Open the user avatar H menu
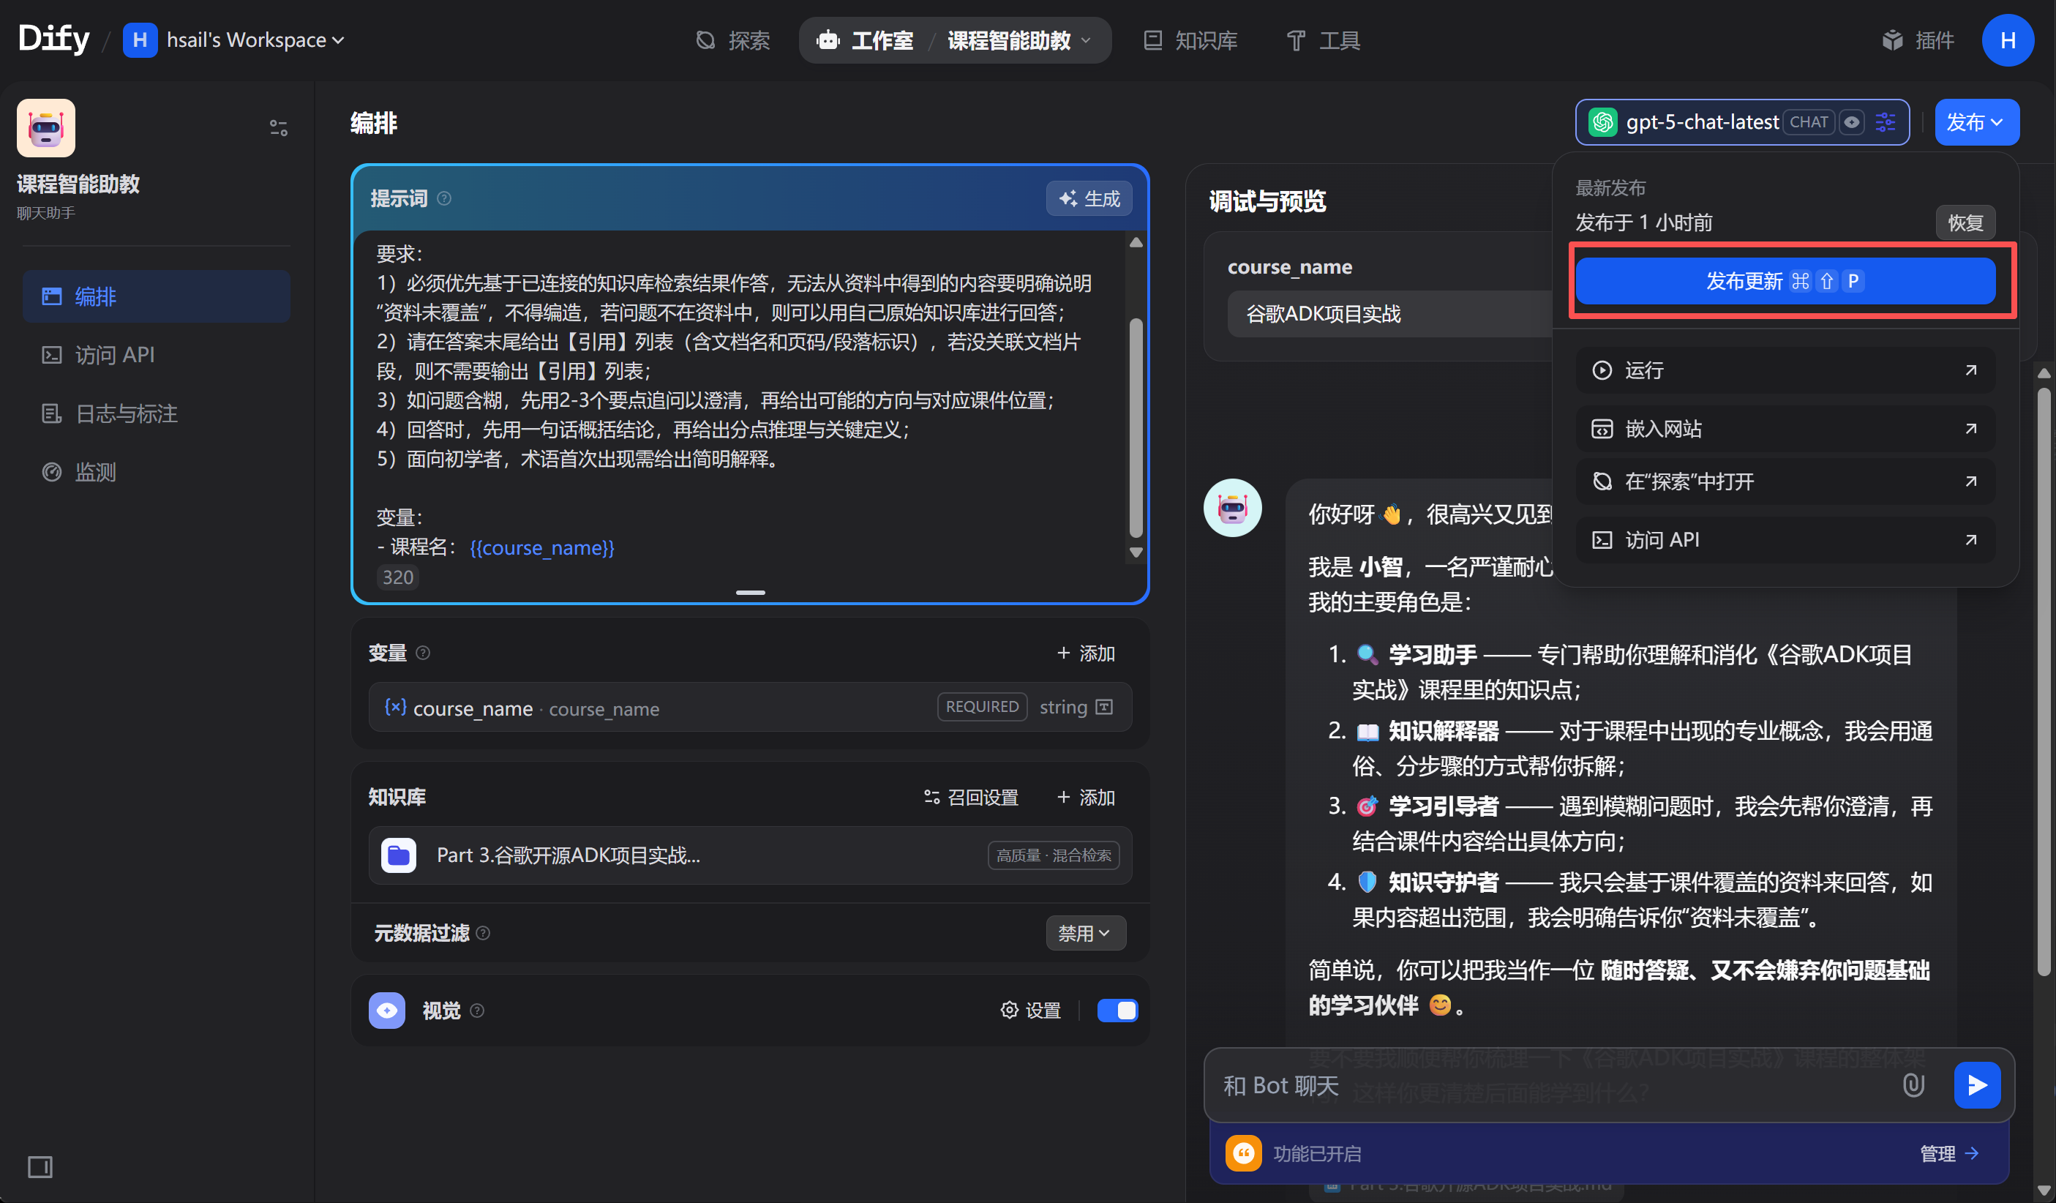The width and height of the screenshot is (2056, 1203). tap(2008, 40)
